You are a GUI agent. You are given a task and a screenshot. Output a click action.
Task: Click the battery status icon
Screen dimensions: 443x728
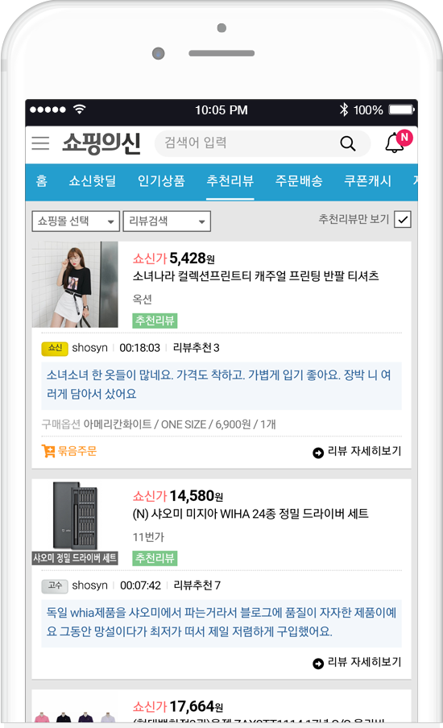401,110
